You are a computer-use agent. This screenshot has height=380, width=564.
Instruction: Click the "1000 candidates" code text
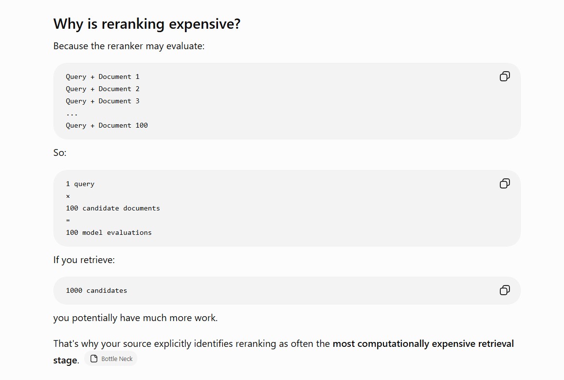point(96,291)
